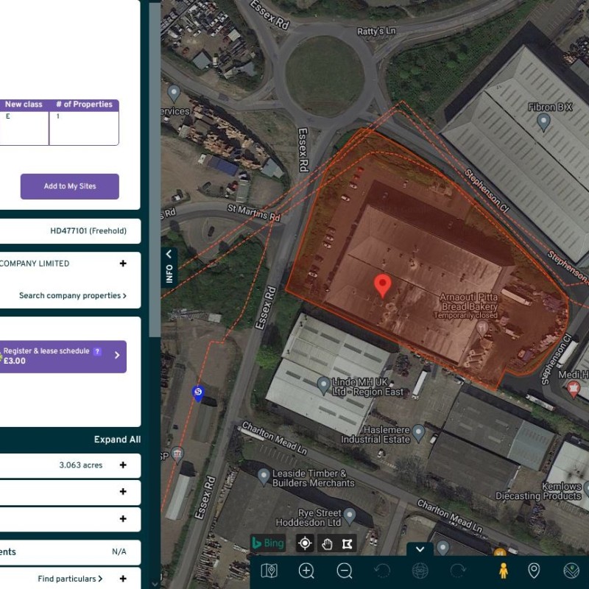
Task: Click Expand All sections
Action: tap(117, 440)
